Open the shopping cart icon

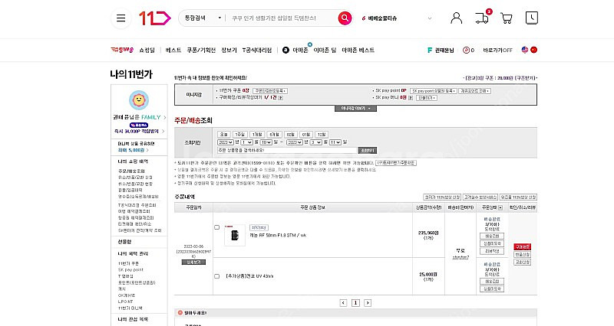(507, 18)
